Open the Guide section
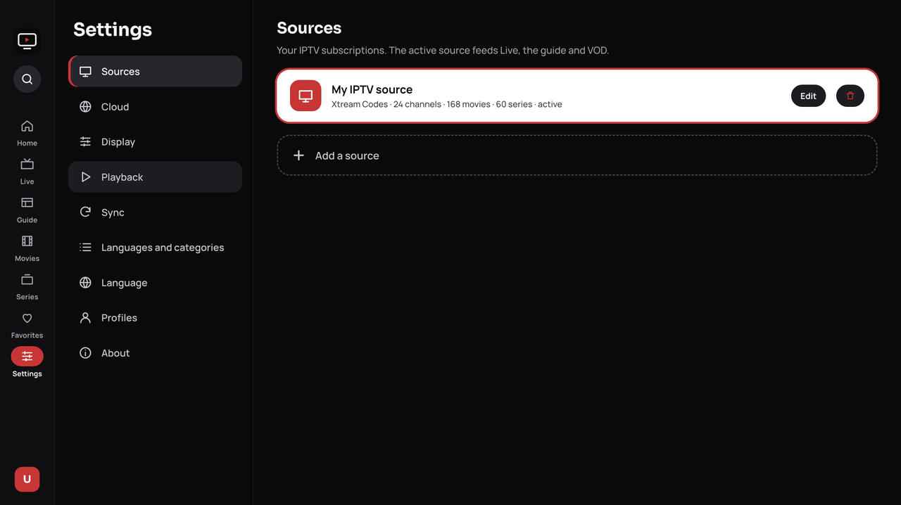Viewport: 901px width, 505px height. (27, 210)
